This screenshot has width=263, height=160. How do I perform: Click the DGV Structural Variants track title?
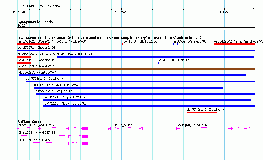(110, 38)
